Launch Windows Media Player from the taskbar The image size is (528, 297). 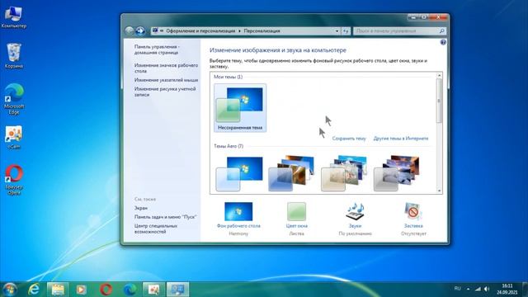81,290
